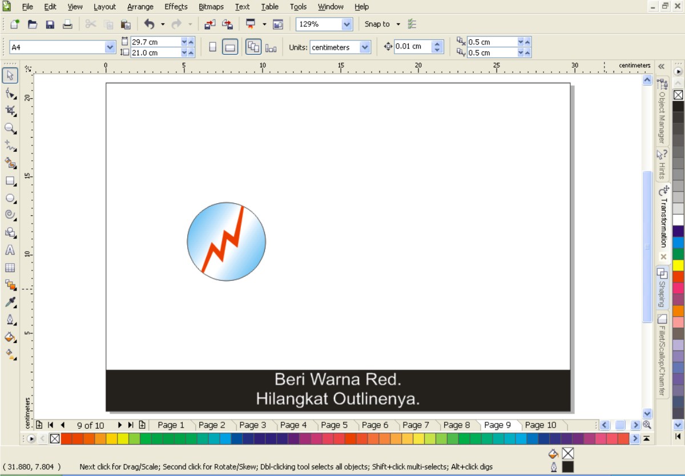Set page orientation to Portrait
The height and width of the screenshot is (476, 685).
212,47
